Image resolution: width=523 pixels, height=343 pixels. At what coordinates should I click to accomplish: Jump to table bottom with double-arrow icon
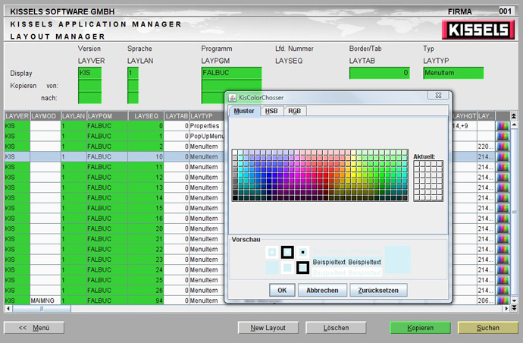pyautogui.click(x=514, y=308)
